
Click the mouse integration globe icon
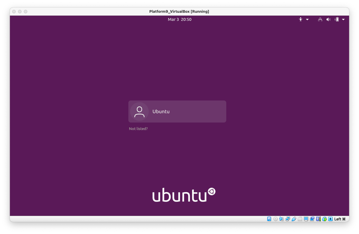click(x=324, y=219)
